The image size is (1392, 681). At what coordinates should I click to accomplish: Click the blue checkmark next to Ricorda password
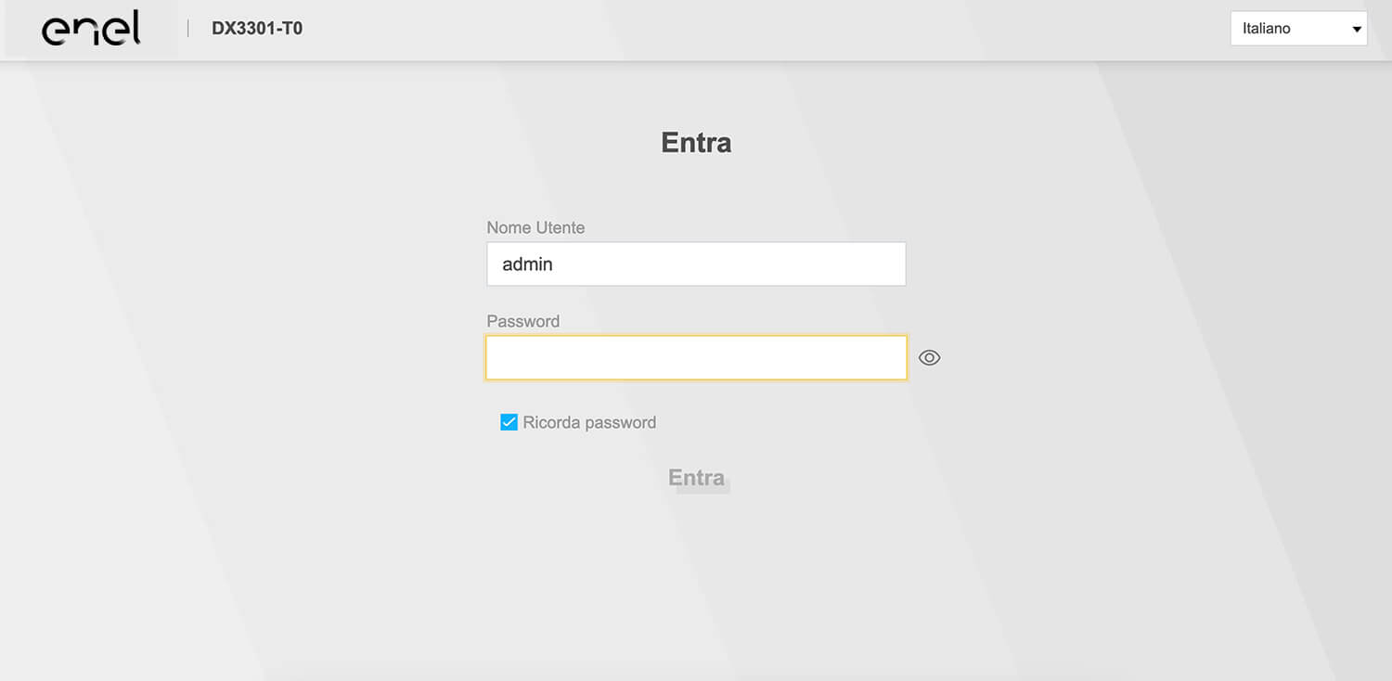(509, 423)
